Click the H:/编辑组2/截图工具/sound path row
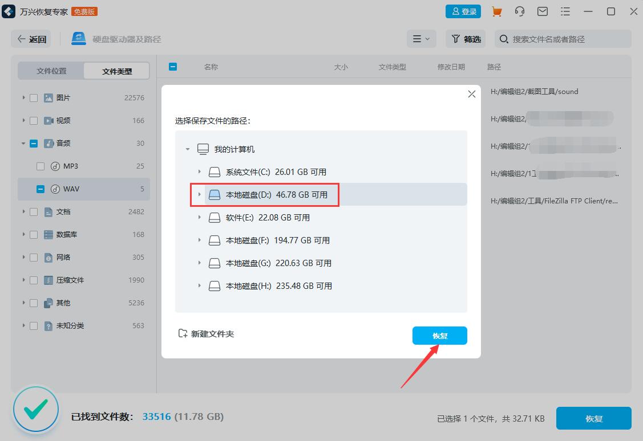 tap(535, 91)
